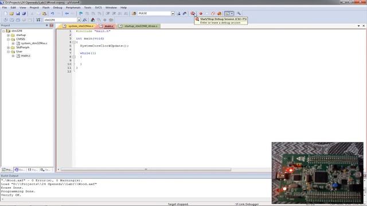This screenshot has width=367, height=206.
Task: Expand the main.c node in the project tree
Action: pos(13,56)
